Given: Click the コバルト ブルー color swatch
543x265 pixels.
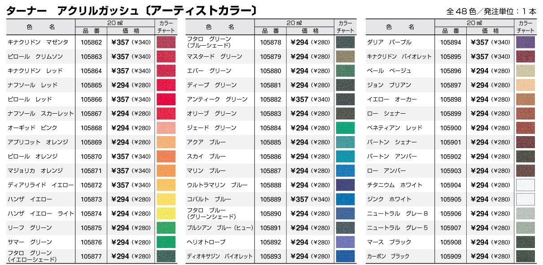Looking at the screenshot, I should (345, 199).
